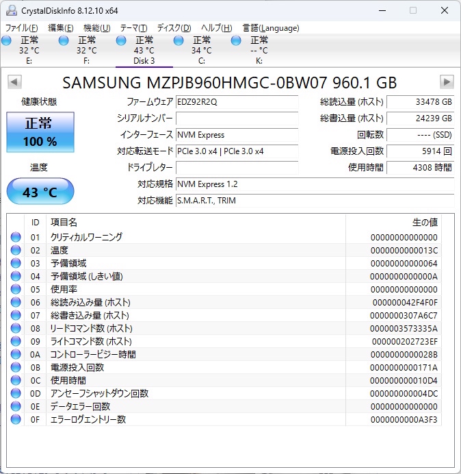461x474 pixels.
Task: Click status orb for Disk 3
Action: (x=122, y=41)
